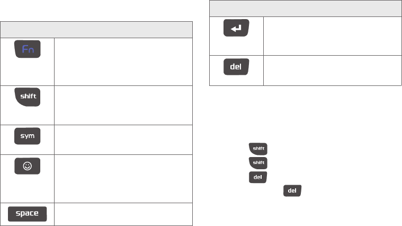Click the space bar key icon
402x226 pixels.
click(27, 214)
